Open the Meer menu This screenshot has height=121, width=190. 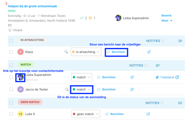coord(167,21)
